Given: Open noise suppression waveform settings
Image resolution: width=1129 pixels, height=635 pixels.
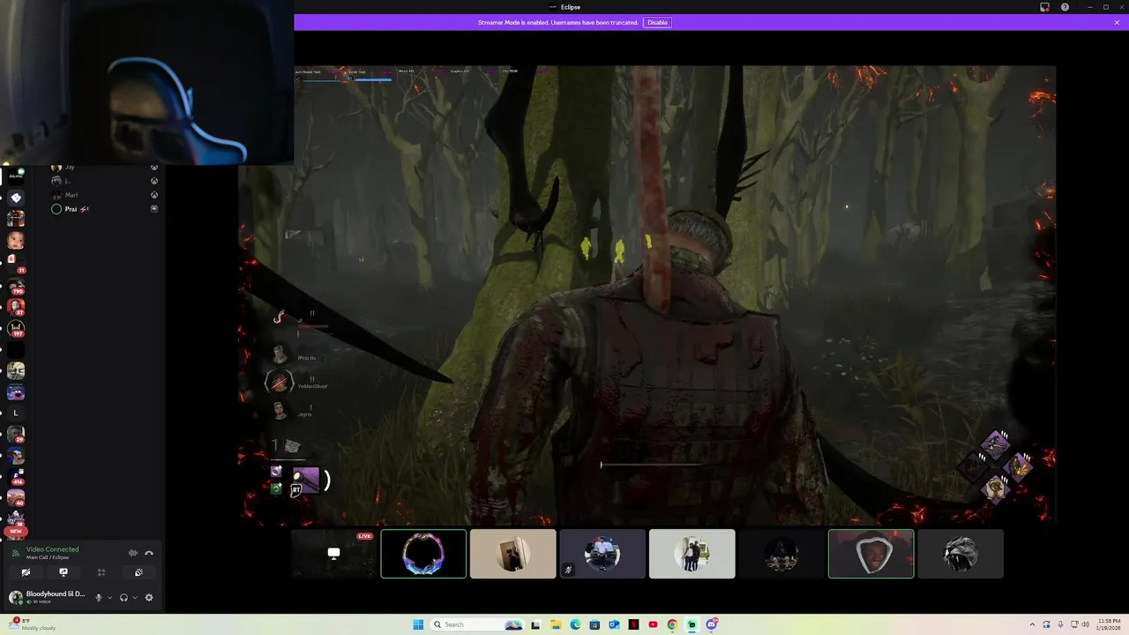Looking at the screenshot, I should coord(133,553).
